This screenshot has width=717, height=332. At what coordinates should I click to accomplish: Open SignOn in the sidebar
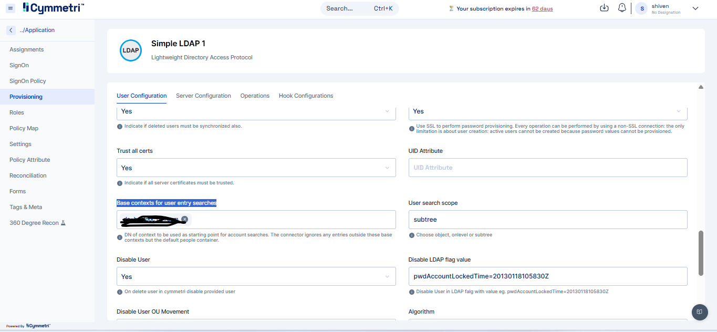point(47,65)
